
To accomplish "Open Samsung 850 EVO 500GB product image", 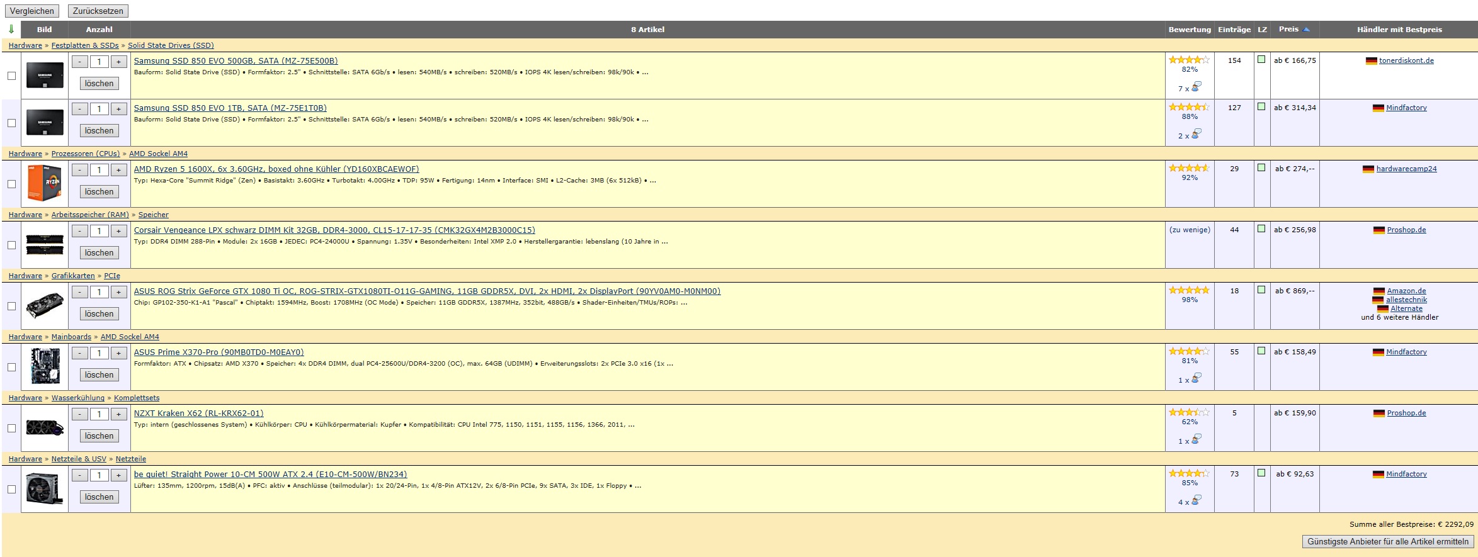I will click(45, 76).
